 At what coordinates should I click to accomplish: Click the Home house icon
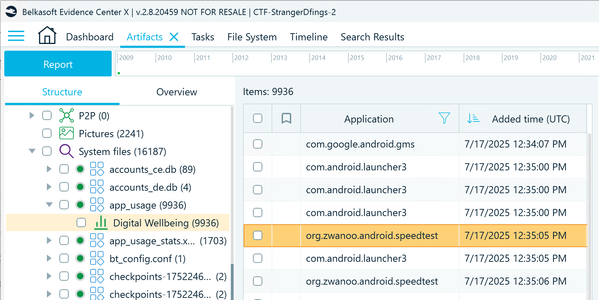(47, 35)
